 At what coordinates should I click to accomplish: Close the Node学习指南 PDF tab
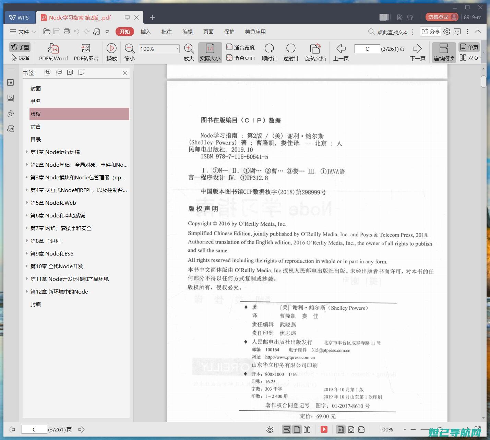(x=136, y=17)
